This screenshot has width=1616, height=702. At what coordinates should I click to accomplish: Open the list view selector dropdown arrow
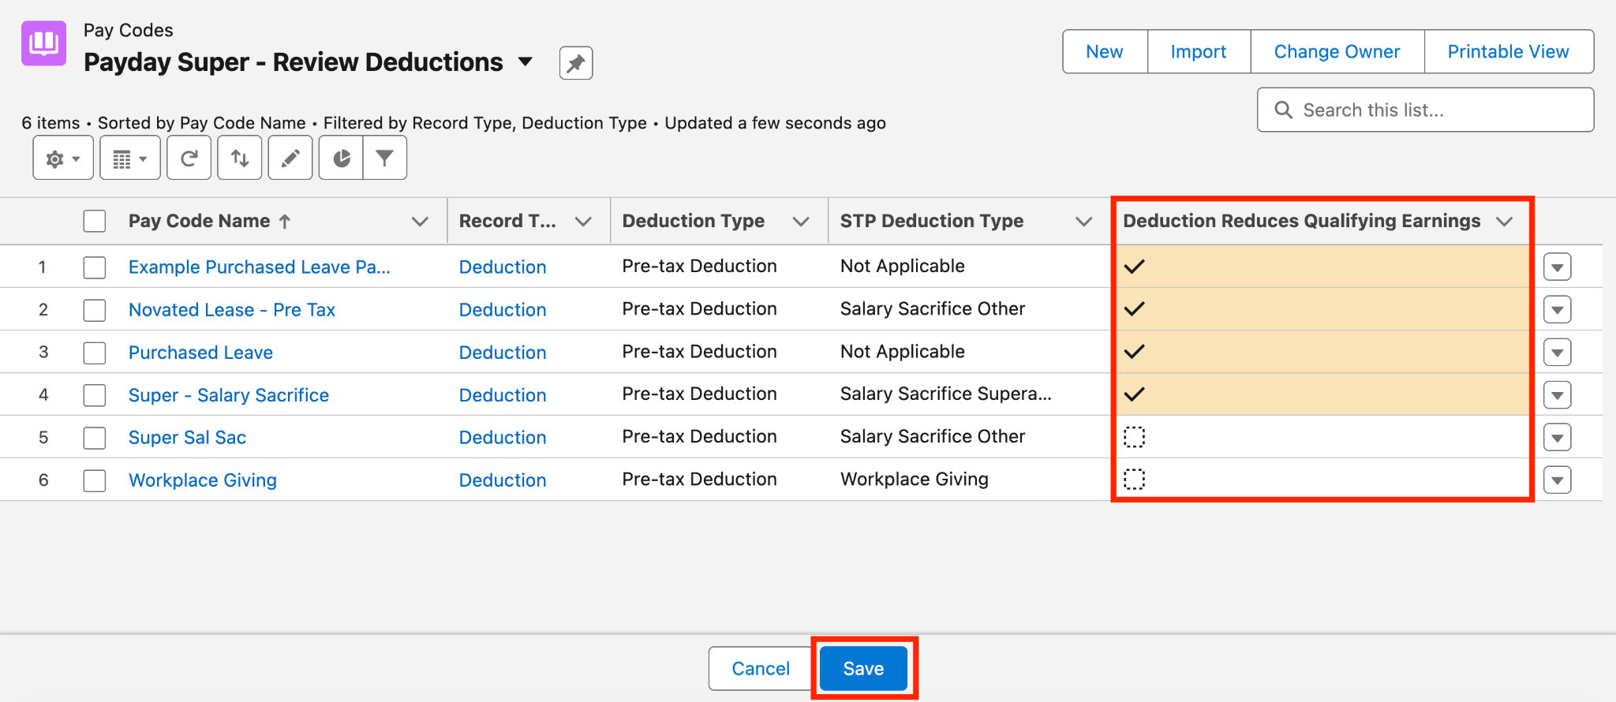pyautogui.click(x=526, y=62)
